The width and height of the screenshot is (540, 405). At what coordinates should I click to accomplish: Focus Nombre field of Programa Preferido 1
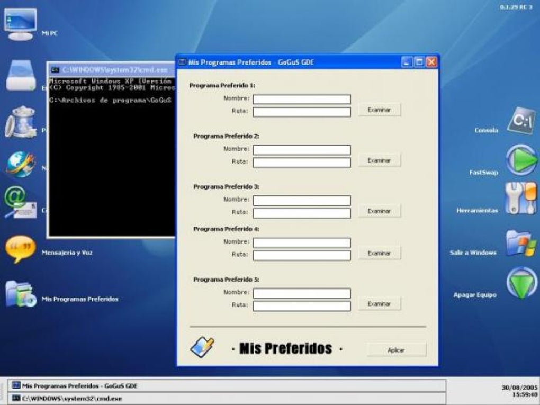302,99
